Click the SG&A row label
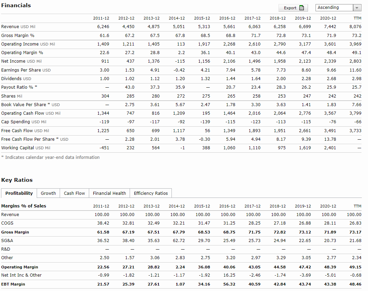The height and width of the screenshot is (291, 368). (x=7, y=241)
